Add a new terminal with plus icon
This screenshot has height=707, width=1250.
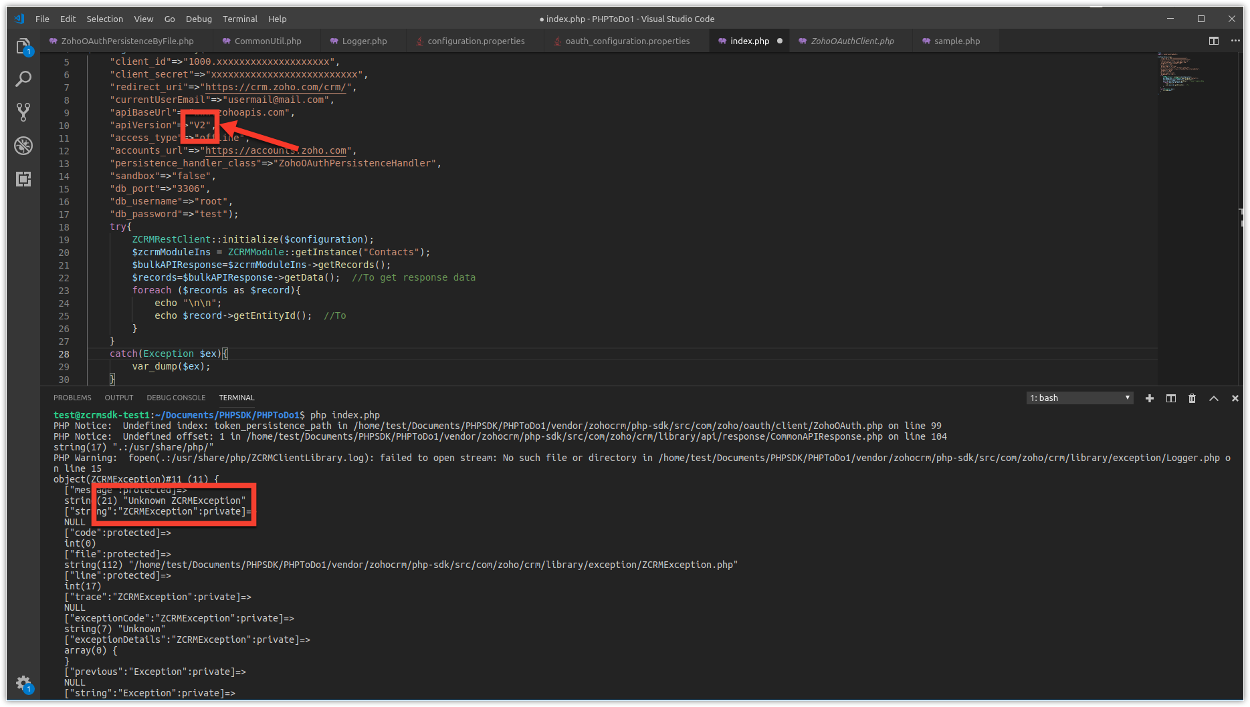point(1150,398)
